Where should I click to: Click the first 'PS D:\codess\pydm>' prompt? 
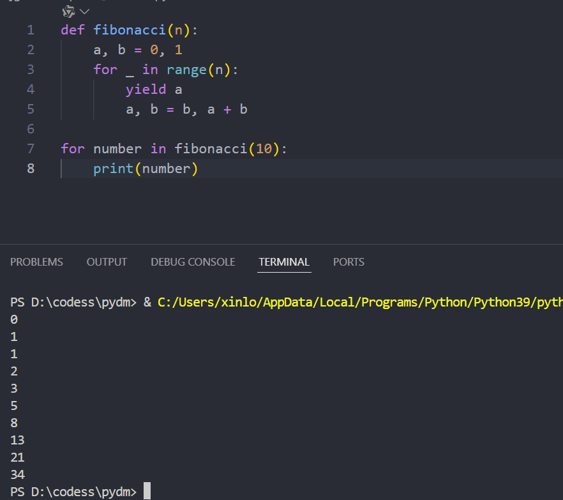click(73, 303)
